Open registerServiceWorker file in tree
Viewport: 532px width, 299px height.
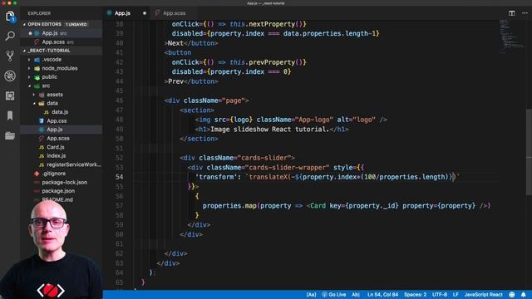74,164
